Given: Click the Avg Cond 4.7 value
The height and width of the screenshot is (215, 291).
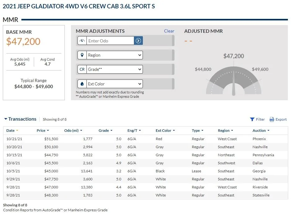Looking at the screenshot, I should click(x=47, y=64).
